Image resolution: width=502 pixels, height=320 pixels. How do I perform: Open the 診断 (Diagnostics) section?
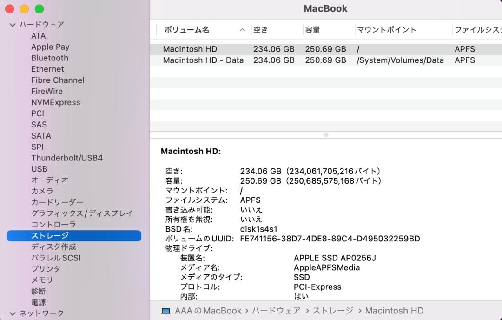click(x=38, y=291)
